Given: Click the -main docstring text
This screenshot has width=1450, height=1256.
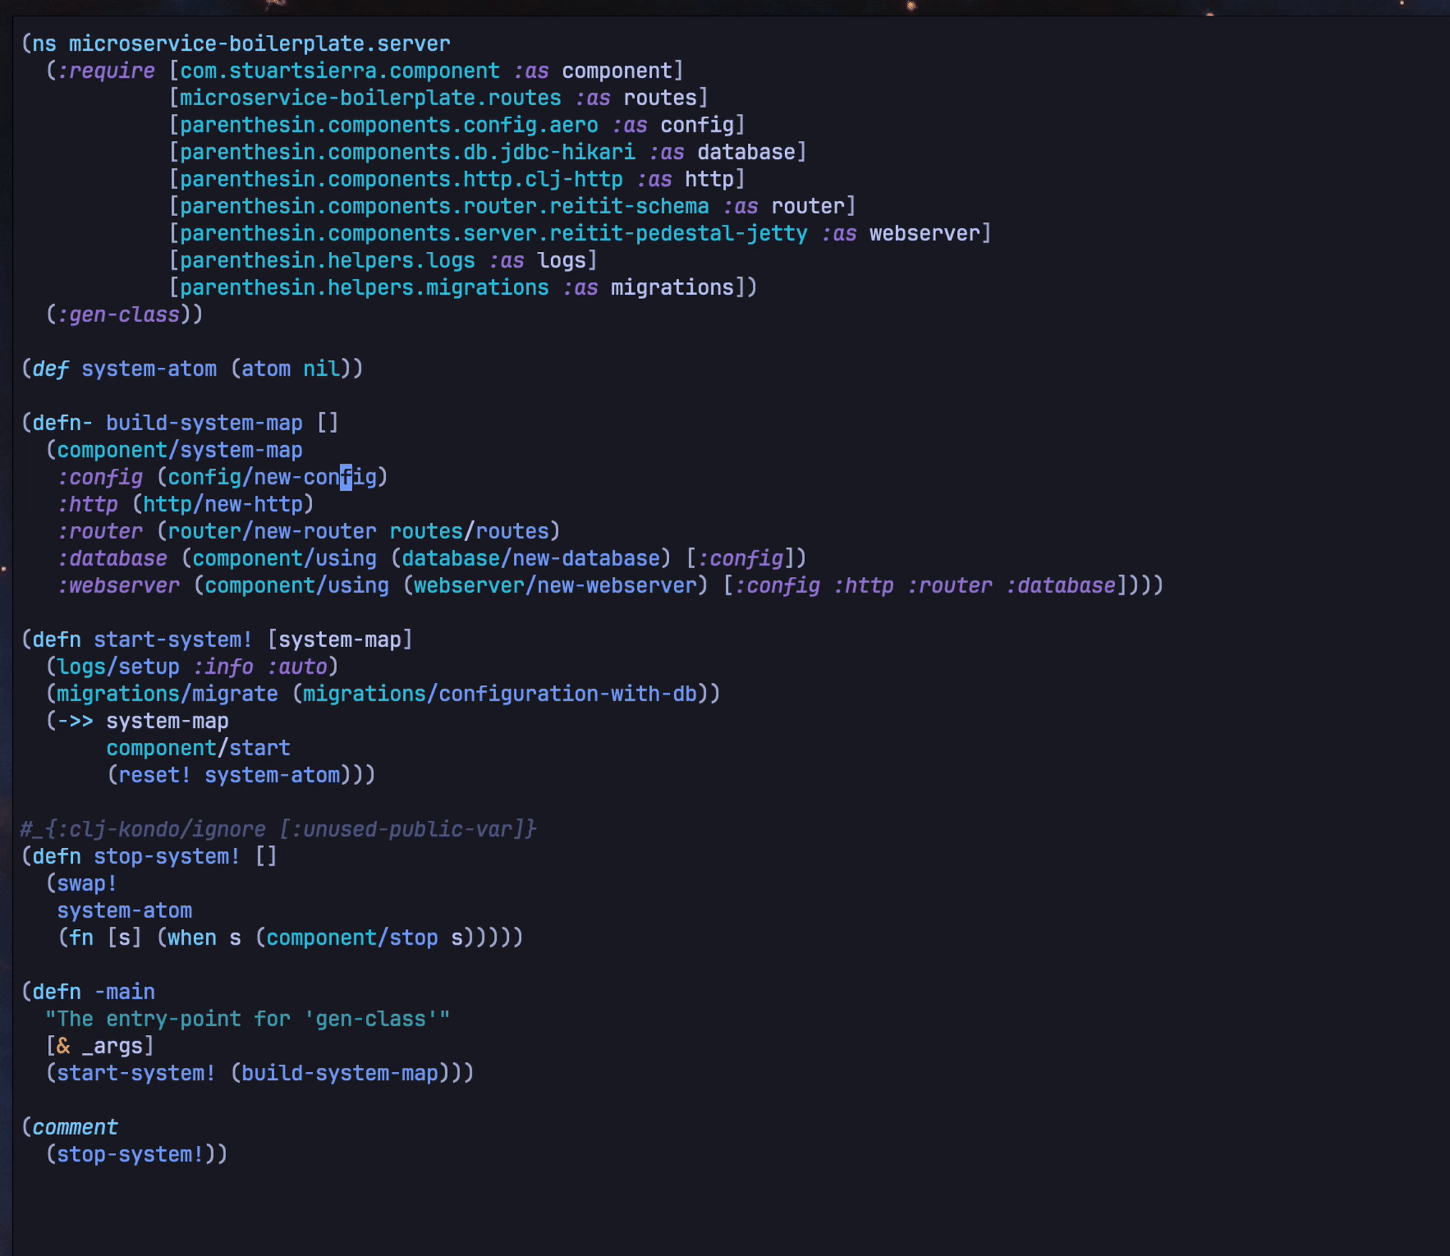Looking at the screenshot, I should pos(248,1019).
